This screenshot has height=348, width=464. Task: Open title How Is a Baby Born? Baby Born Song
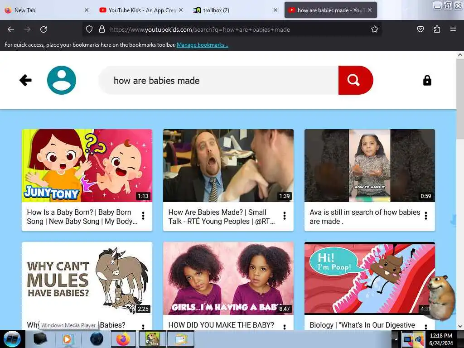coord(82,217)
